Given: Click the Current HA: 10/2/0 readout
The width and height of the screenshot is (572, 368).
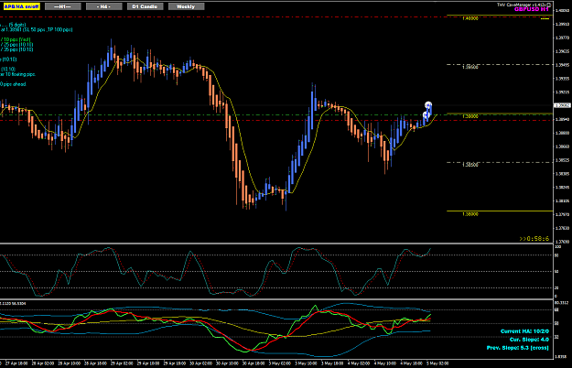Looking at the screenshot, I should tap(524, 331).
